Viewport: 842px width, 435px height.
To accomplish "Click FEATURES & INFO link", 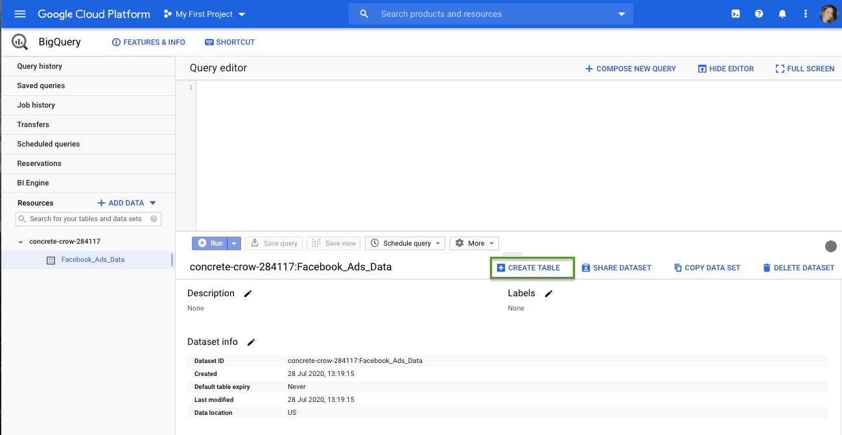I will [x=148, y=42].
